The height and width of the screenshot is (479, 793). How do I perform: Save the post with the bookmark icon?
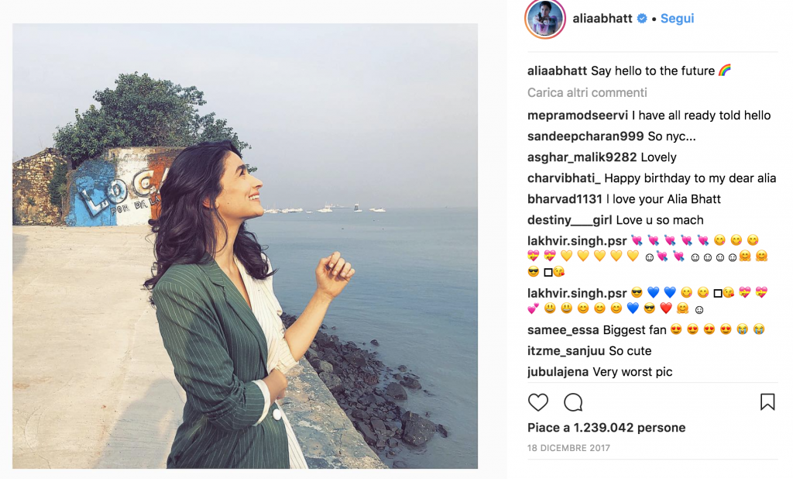(767, 402)
